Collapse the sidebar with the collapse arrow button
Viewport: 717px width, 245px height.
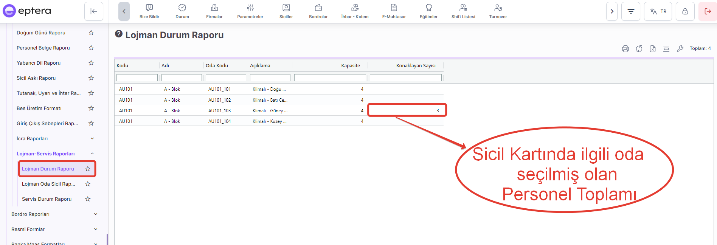click(94, 11)
